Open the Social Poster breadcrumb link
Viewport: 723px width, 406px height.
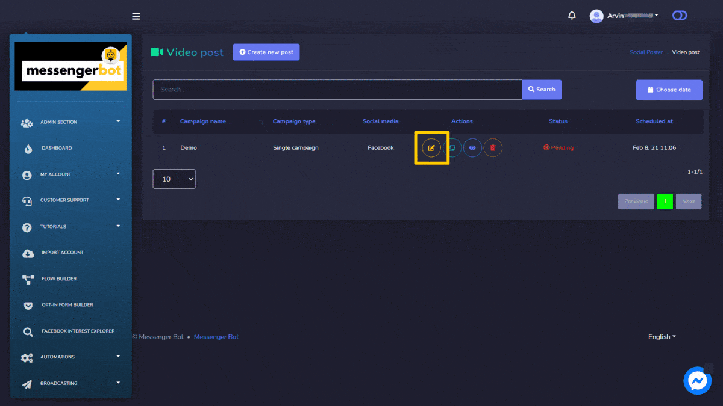[x=646, y=52]
